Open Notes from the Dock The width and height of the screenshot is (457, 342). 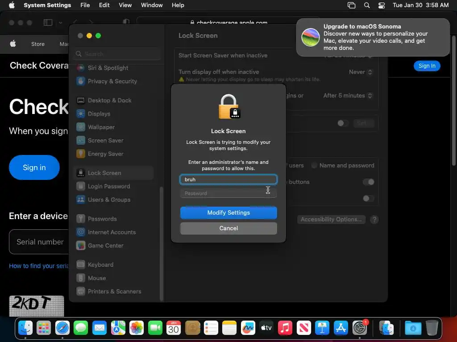pos(229,328)
